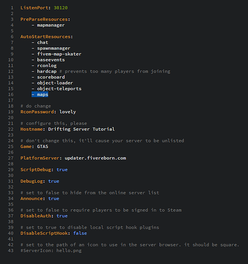Click the DisableAuth true value
The height and width of the screenshot is (264, 248).
62,216
